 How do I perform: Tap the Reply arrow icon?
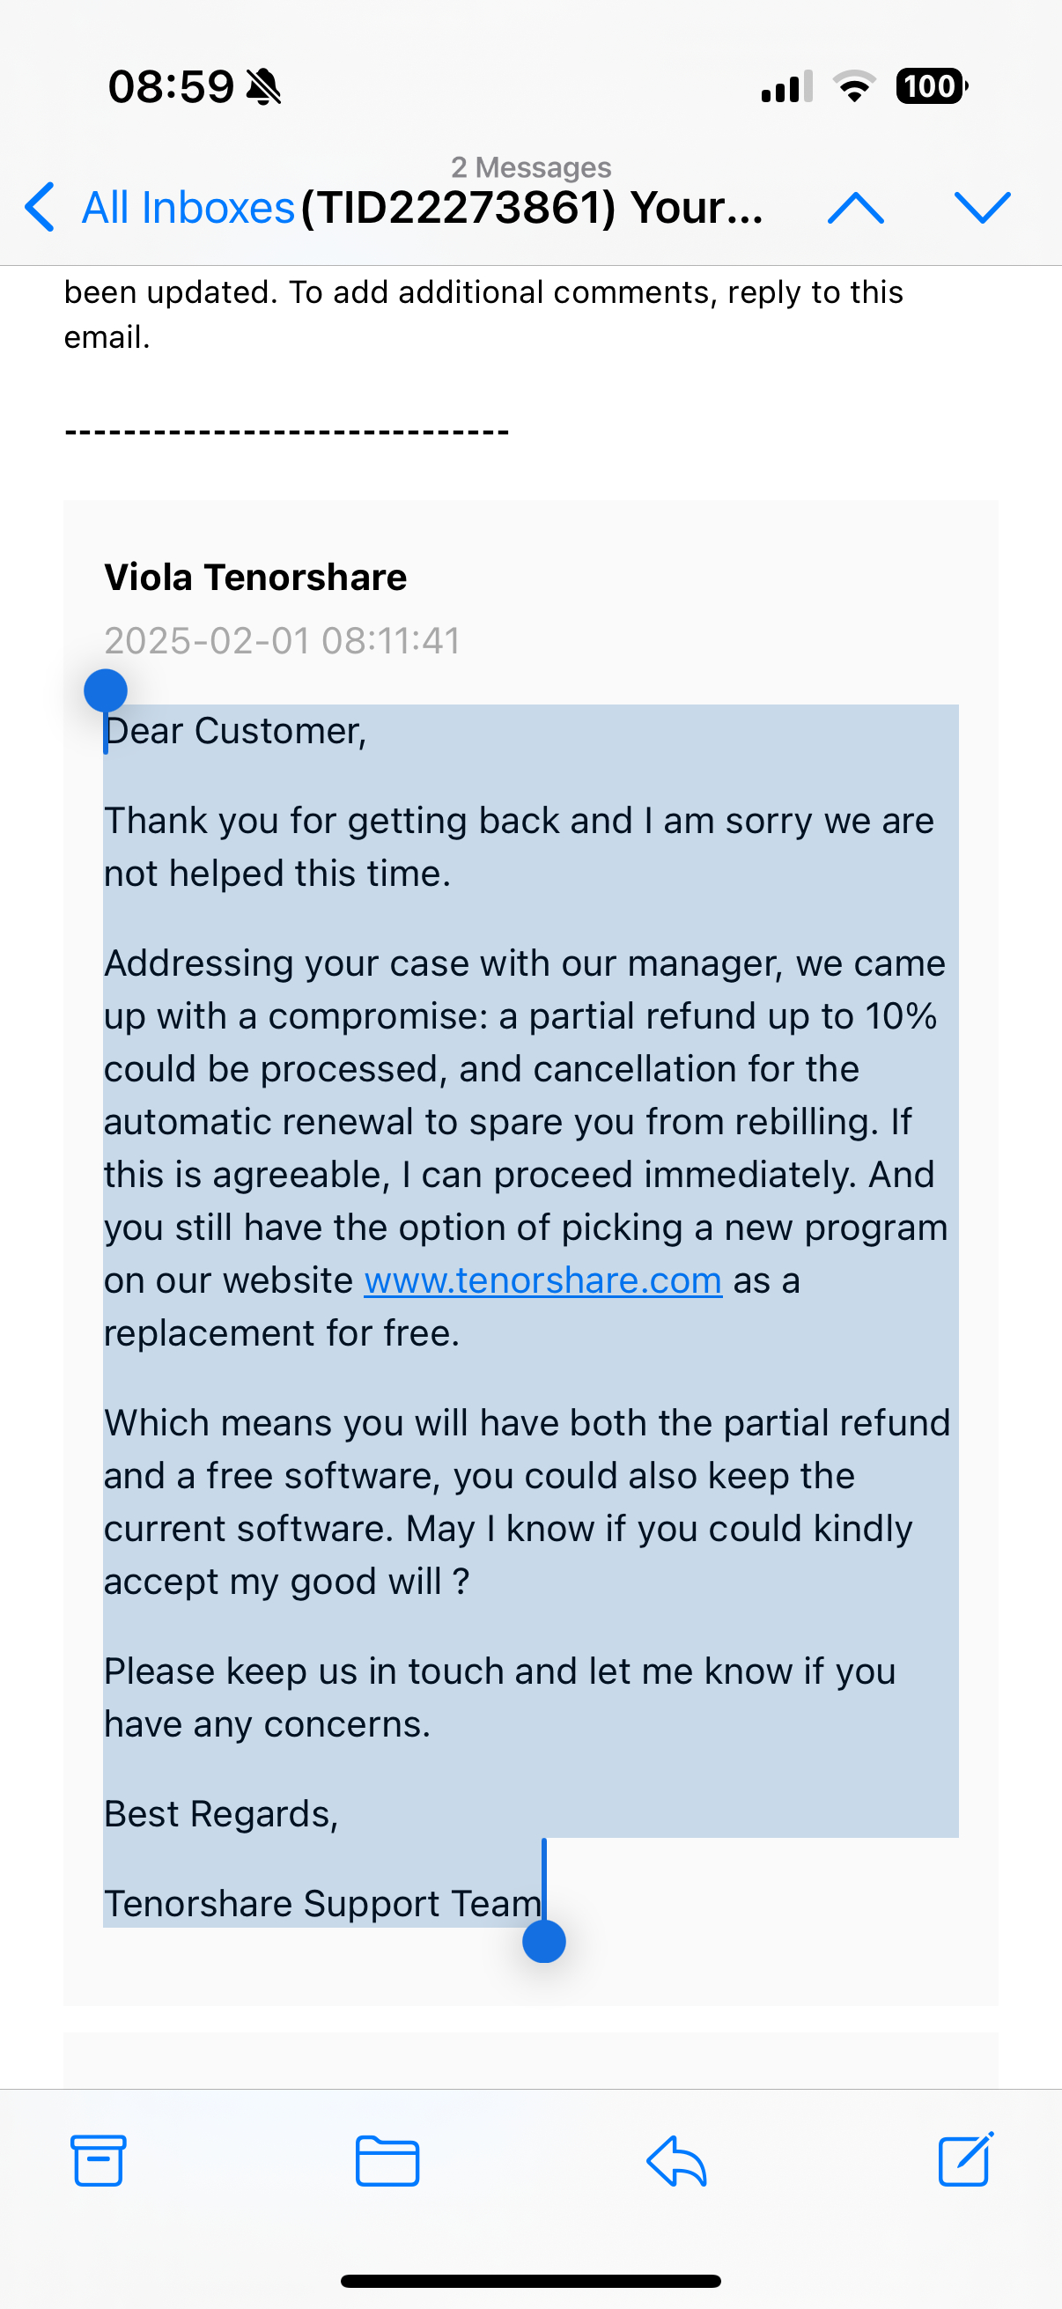pos(676,2161)
